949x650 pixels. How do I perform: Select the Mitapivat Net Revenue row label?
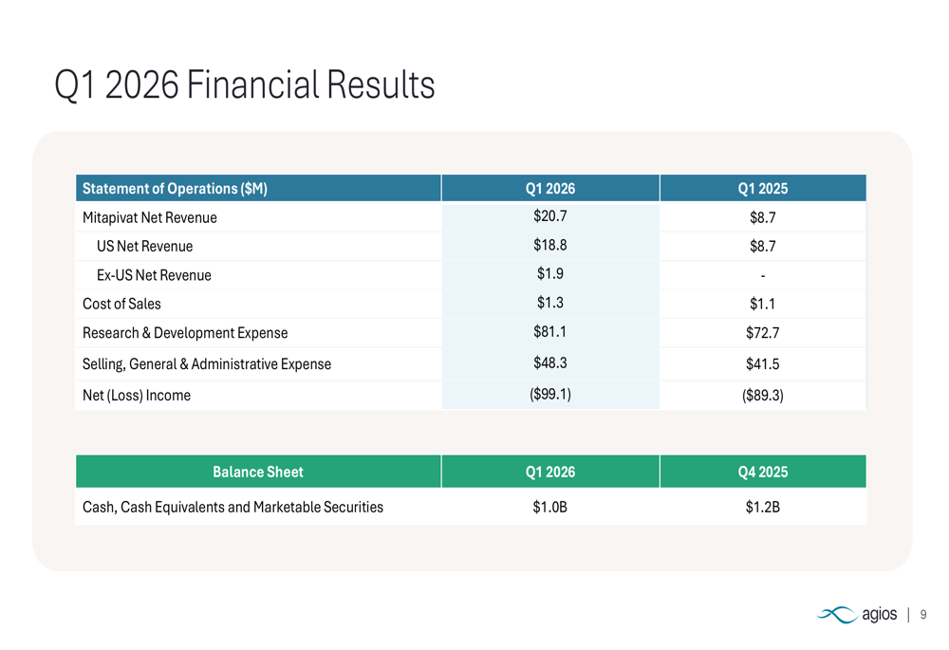(x=150, y=217)
